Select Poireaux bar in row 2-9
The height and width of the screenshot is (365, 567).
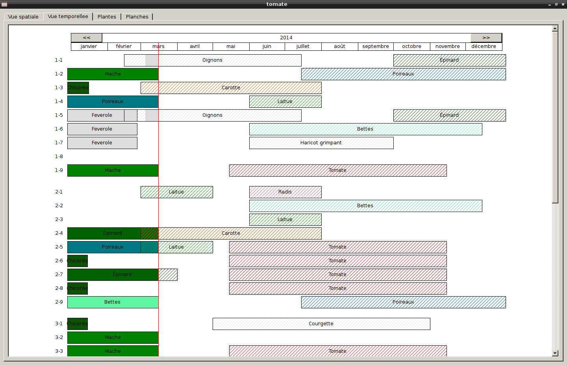[403, 302]
